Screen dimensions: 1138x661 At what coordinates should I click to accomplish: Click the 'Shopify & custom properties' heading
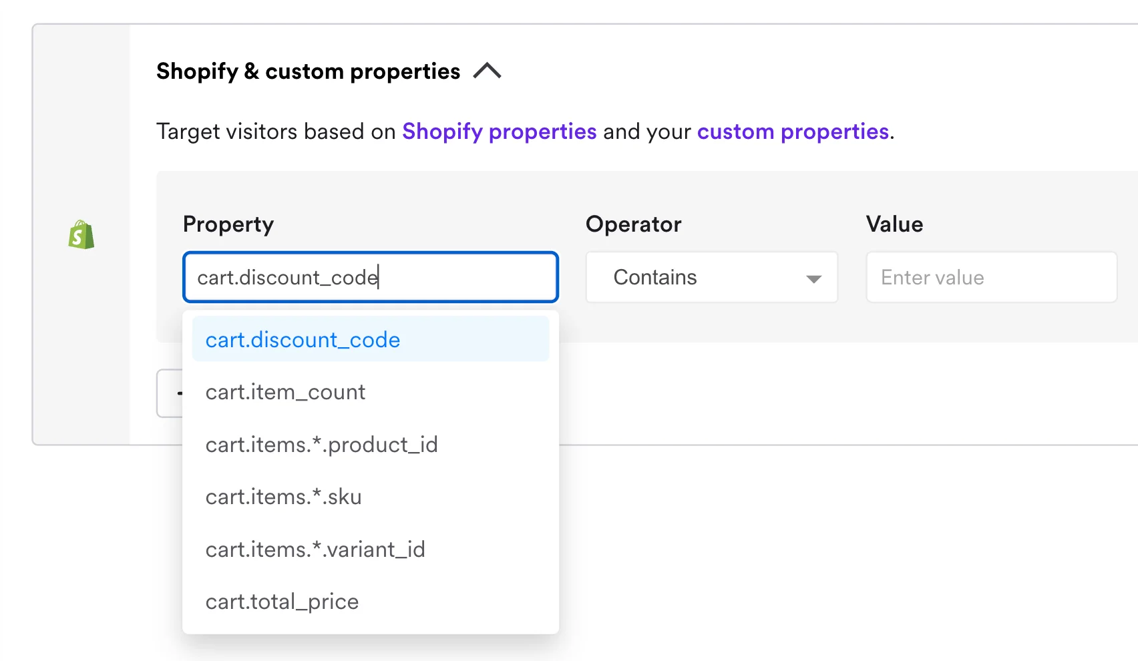click(x=308, y=71)
